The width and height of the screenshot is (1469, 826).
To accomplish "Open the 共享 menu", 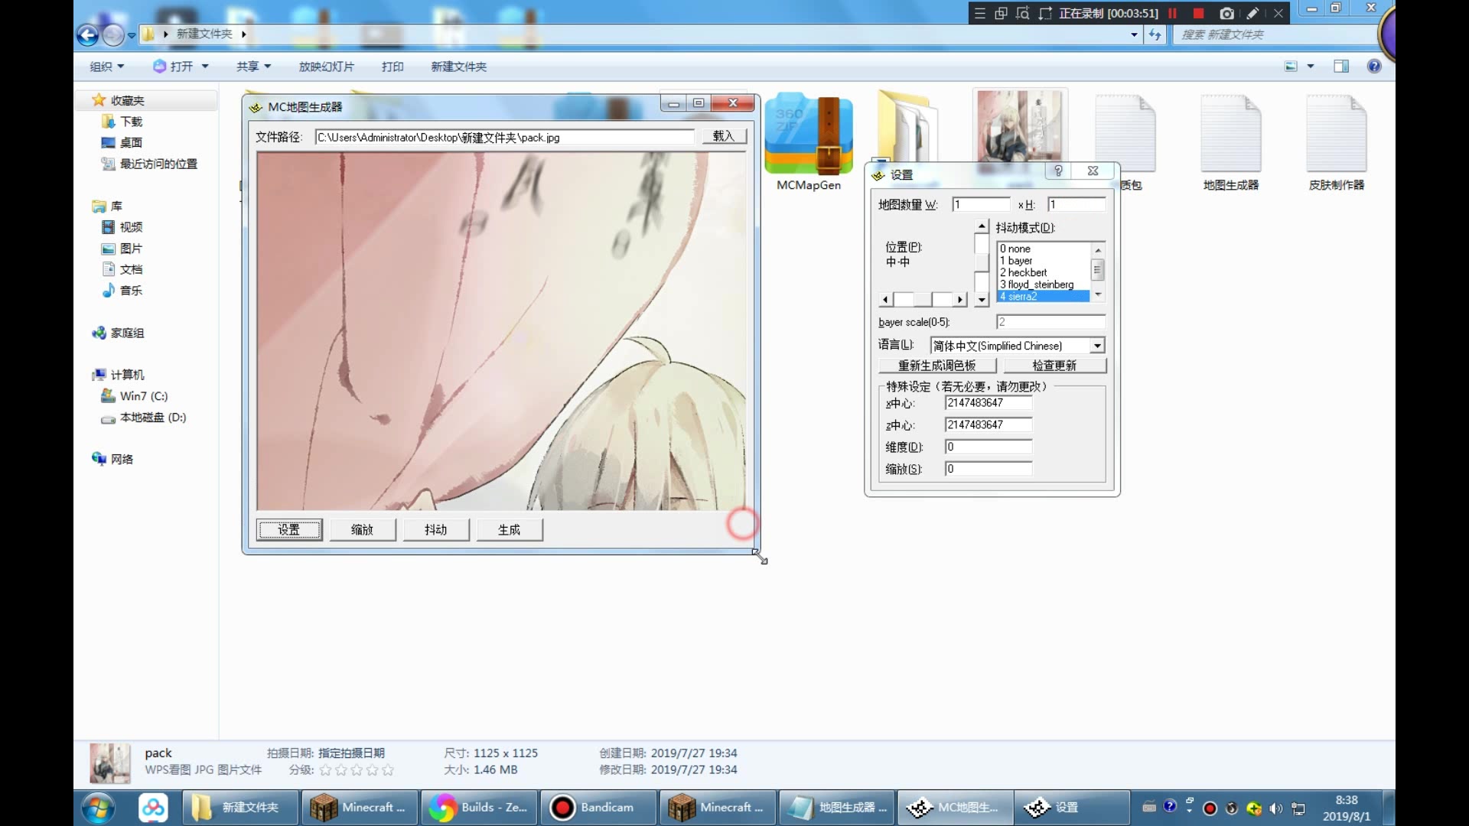I will (253, 67).
